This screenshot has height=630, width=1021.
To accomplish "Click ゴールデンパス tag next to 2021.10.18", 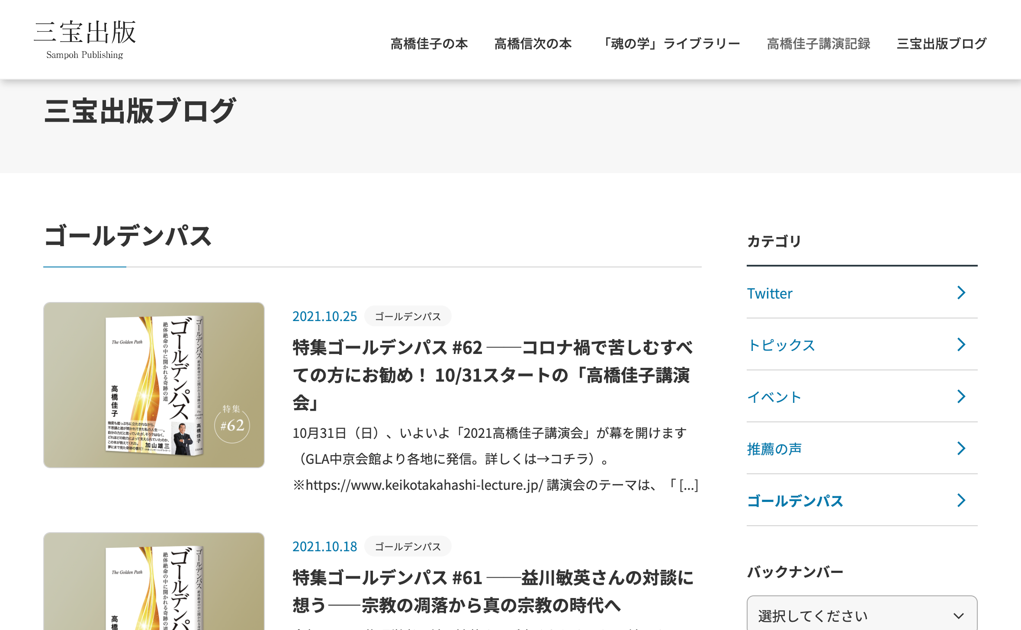I will [408, 546].
